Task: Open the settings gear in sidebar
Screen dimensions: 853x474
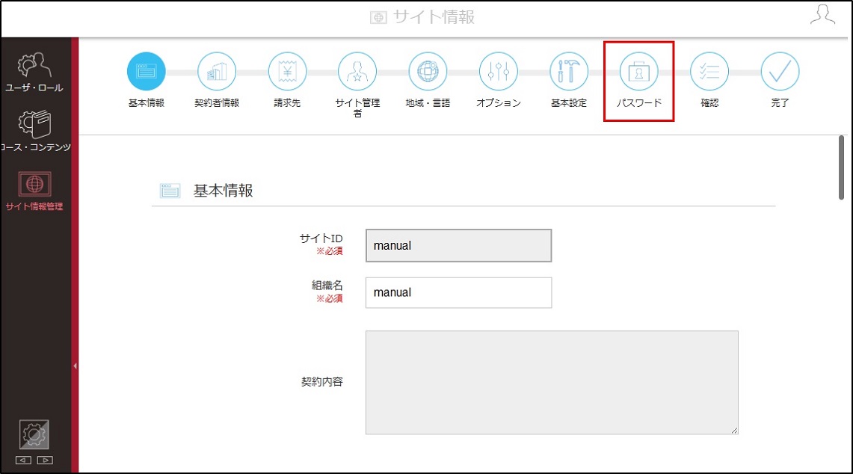Action: [x=34, y=434]
